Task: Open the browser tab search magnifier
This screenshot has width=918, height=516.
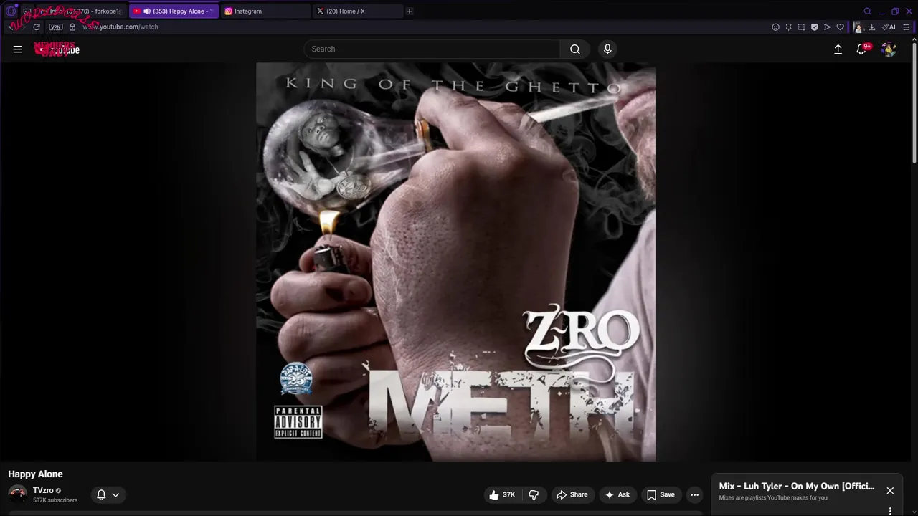Action: [867, 11]
